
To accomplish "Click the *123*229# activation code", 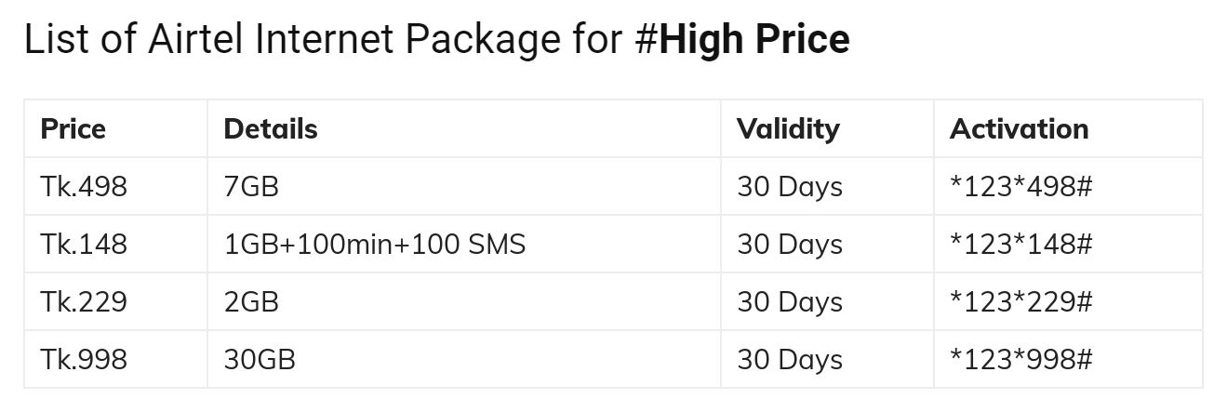I will coord(1020,302).
